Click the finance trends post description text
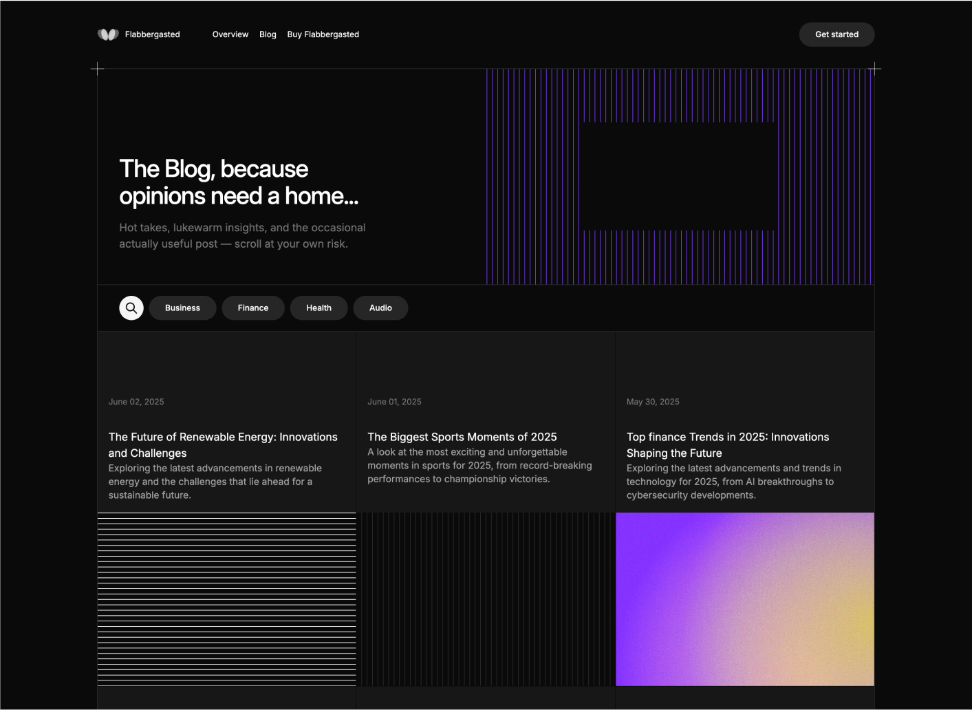Viewport: 972px width, 710px height. tap(733, 482)
